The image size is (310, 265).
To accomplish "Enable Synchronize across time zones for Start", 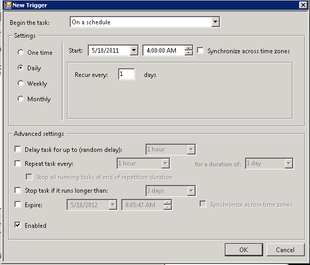I will click(201, 51).
